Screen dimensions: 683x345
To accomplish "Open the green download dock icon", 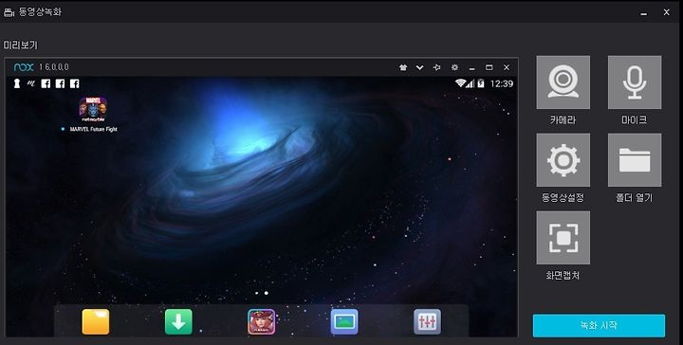I will tap(178, 322).
